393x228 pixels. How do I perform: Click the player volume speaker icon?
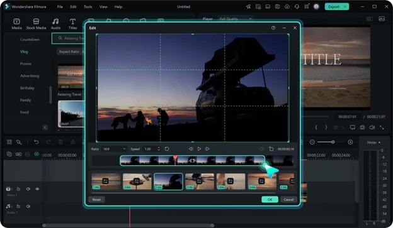click(x=372, y=128)
